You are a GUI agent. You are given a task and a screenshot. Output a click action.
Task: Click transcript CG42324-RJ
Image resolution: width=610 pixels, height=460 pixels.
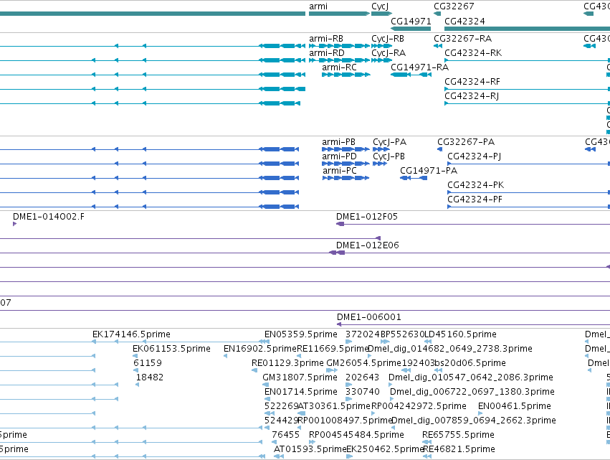click(527, 103)
